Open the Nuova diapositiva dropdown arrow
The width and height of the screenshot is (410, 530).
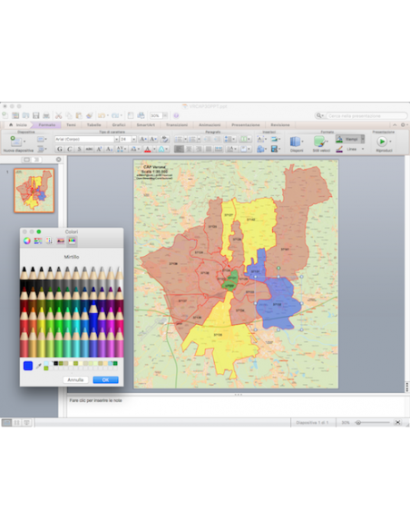point(24,141)
